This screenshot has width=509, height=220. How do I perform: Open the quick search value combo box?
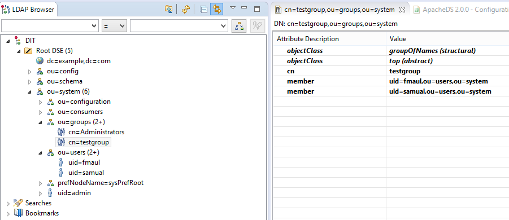click(179, 26)
